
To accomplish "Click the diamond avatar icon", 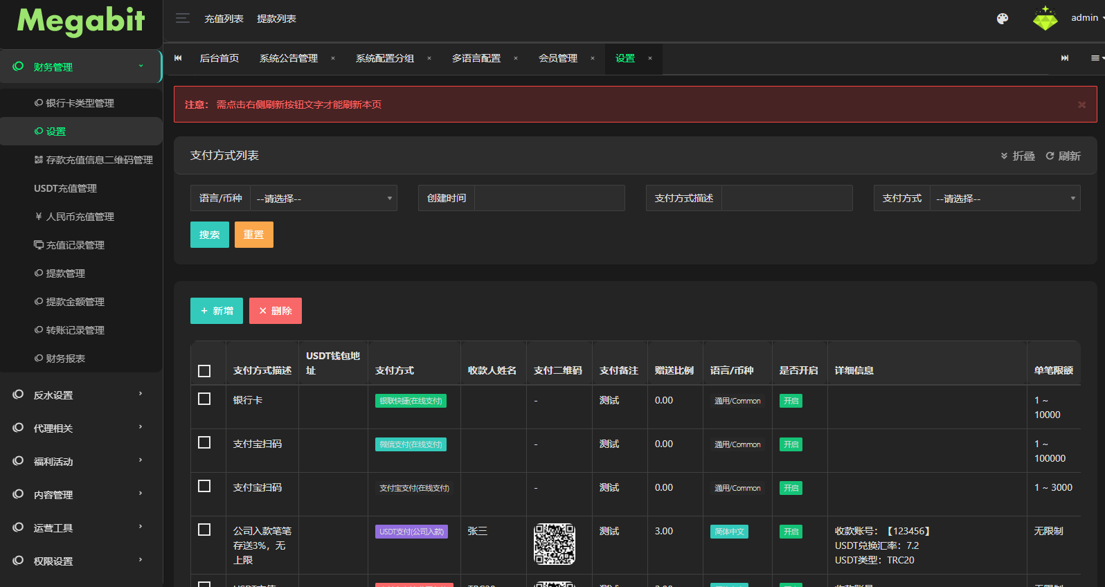I will [x=1045, y=19].
